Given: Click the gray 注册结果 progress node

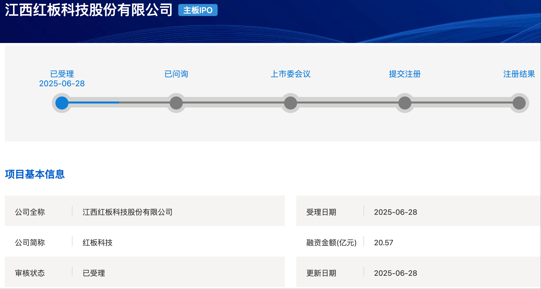Looking at the screenshot, I should [x=519, y=103].
